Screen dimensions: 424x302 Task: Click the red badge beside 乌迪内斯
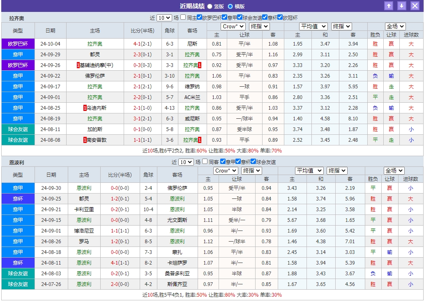85,108
